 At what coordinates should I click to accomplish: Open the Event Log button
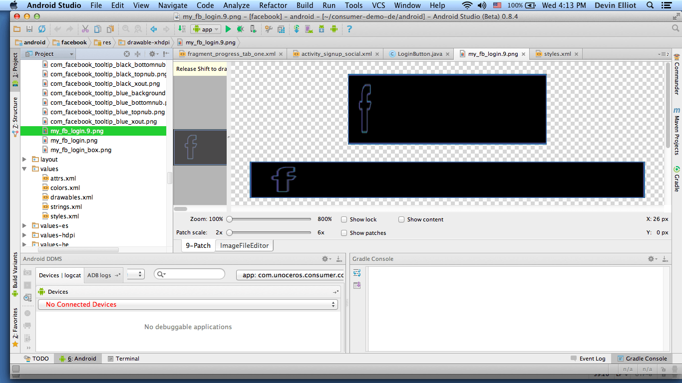tap(588, 359)
